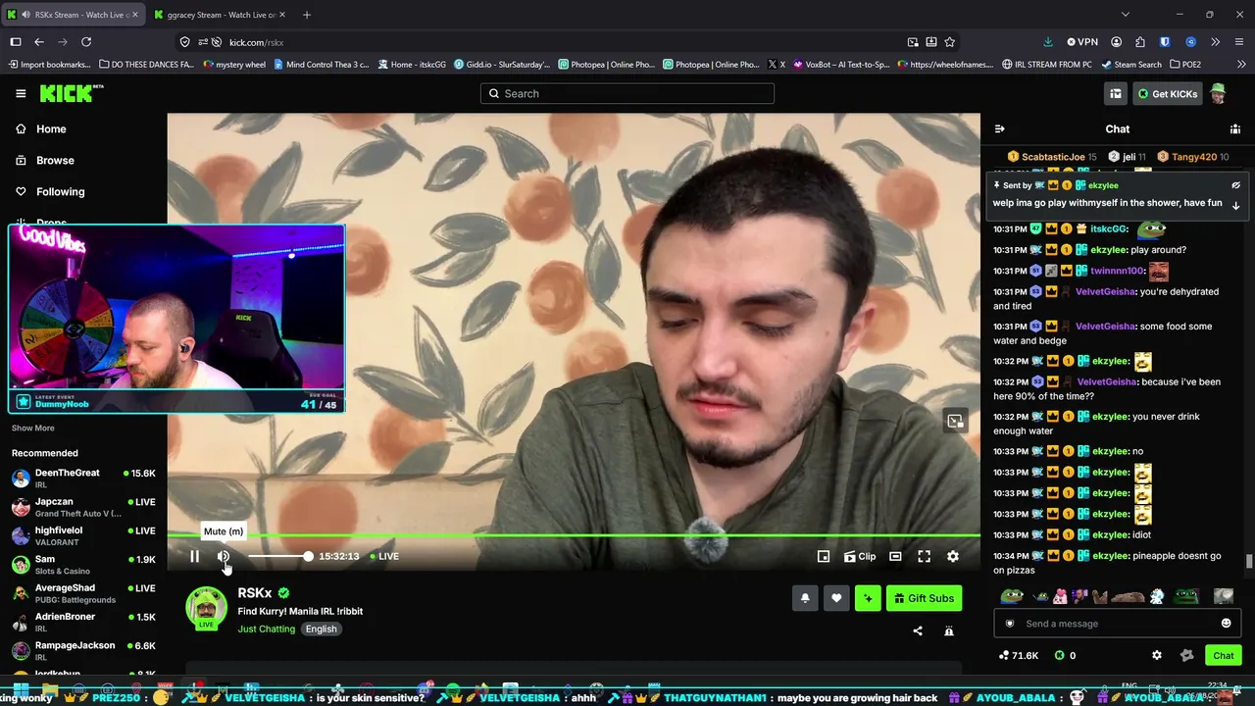1255x706 pixels.
Task: Open the video player settings gear
Action: [953, 556]
